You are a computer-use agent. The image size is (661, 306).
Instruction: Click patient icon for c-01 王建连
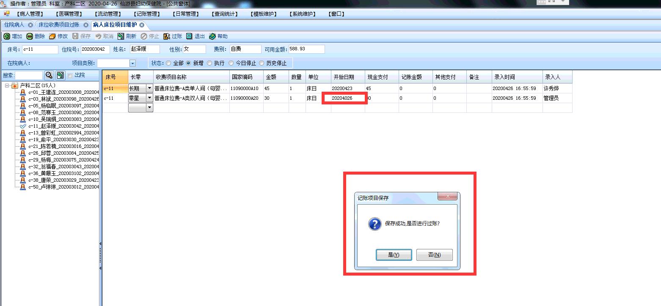(23, 92)
